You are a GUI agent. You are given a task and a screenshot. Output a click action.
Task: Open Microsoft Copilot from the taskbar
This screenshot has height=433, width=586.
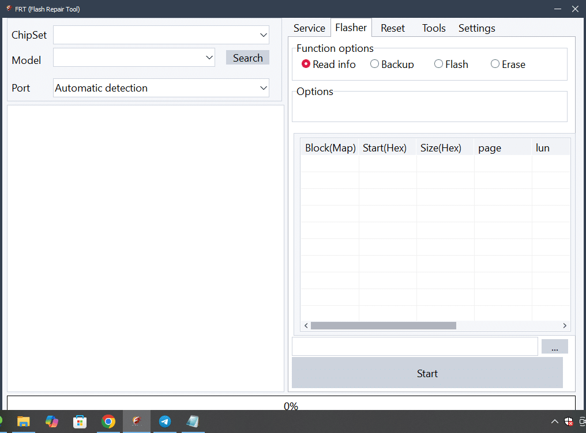tap(52, 421)
